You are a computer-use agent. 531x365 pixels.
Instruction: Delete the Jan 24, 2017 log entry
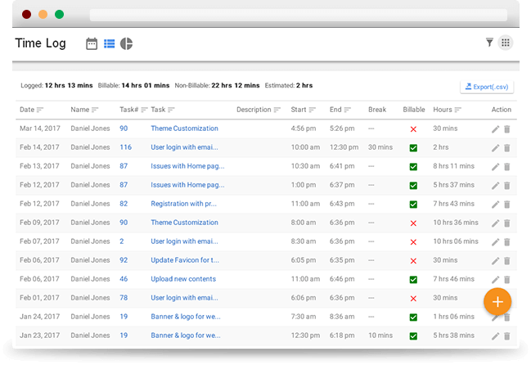click(507, 318)
